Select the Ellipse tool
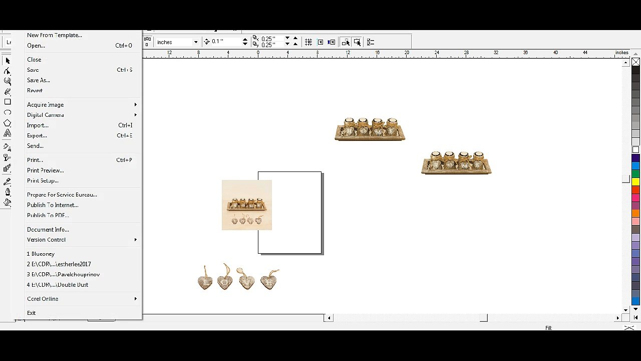This screenshot has height=361, width=641. click(8, 112)
